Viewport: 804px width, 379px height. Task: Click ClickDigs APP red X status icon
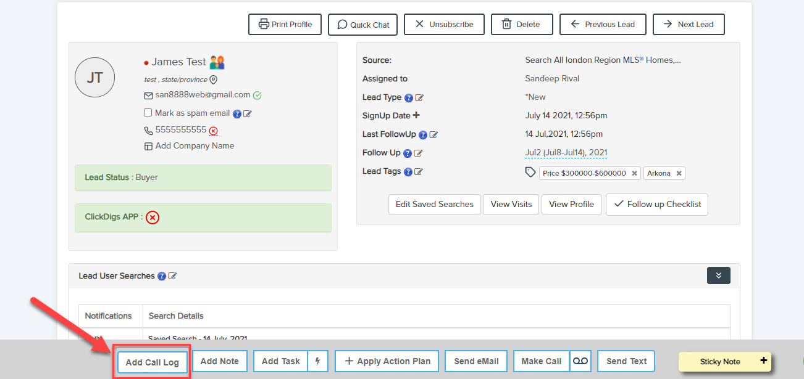click(x=153, y=218)
